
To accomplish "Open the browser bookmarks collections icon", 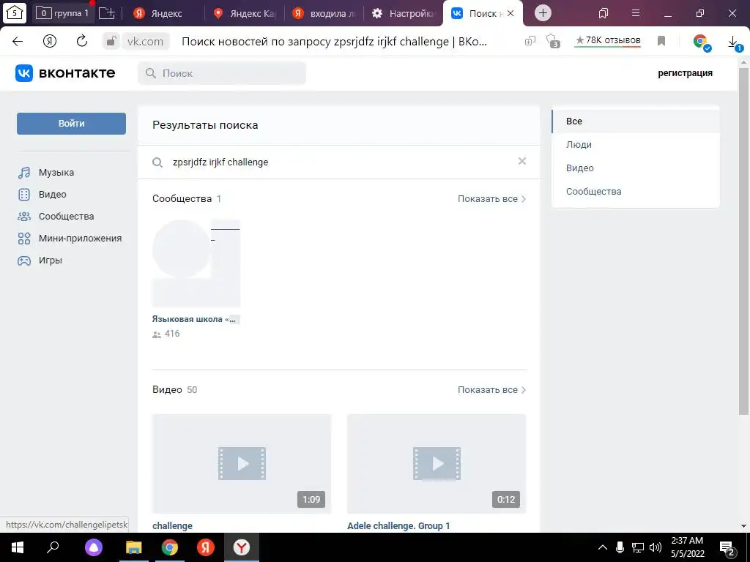I will pyautogui.click(x=604, y=13).
